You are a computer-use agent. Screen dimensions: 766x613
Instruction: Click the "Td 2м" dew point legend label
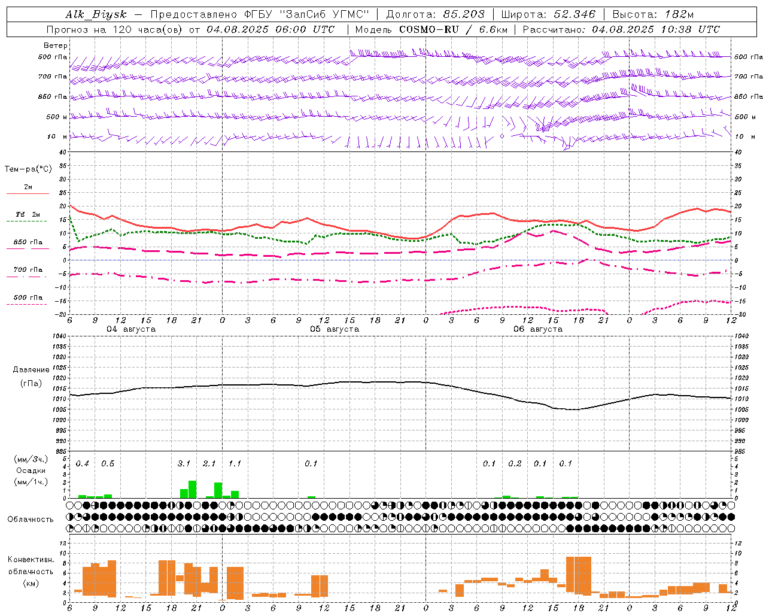tap(28, 214)
